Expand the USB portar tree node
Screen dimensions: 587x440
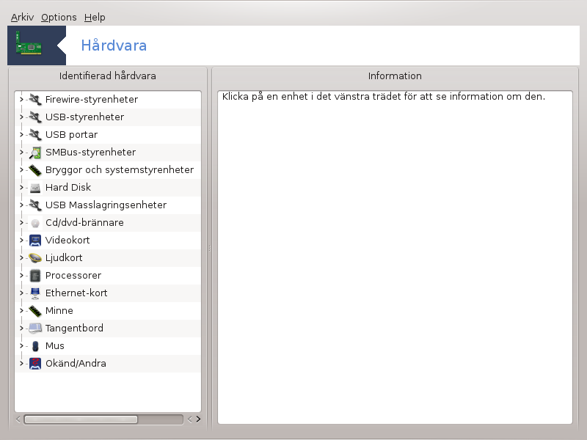tap(21, 135)
